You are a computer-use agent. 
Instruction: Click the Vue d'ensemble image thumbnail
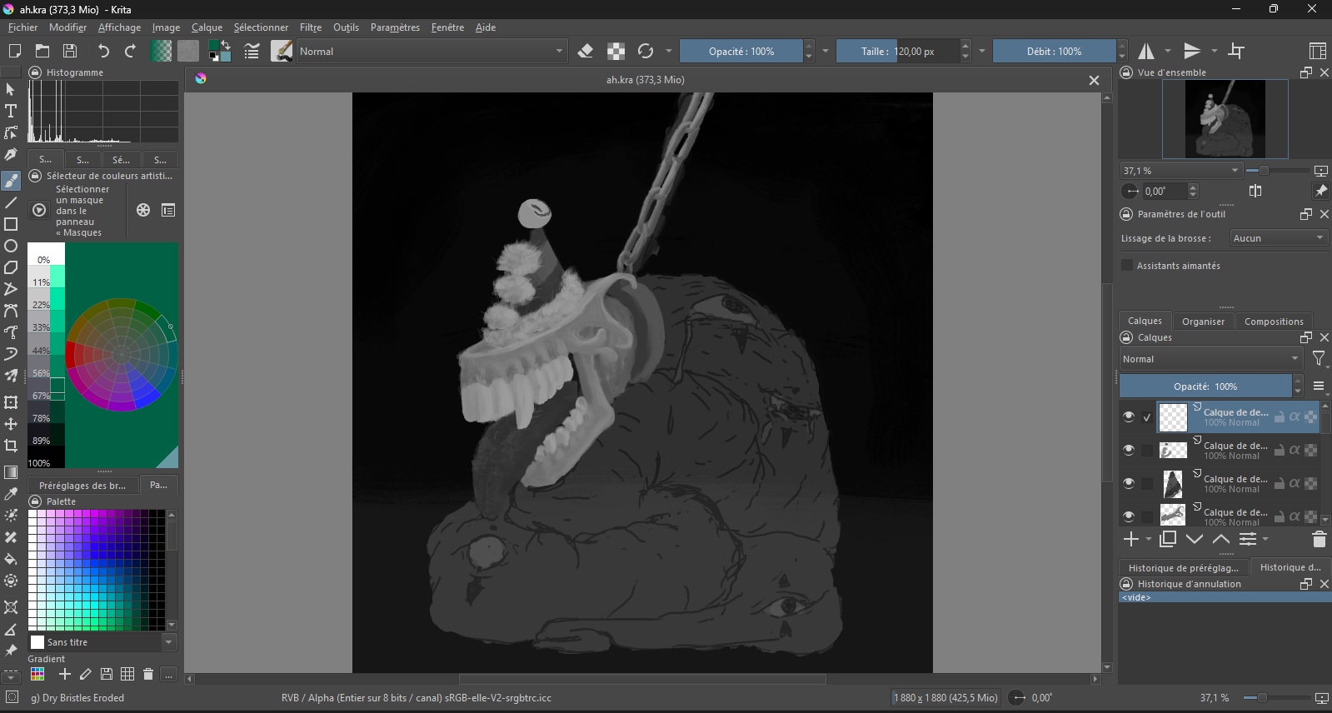click(x=1225, y=118)
